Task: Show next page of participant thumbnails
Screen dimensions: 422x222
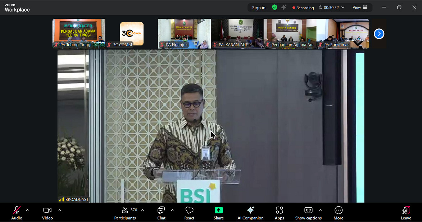Action: (379, 34)
